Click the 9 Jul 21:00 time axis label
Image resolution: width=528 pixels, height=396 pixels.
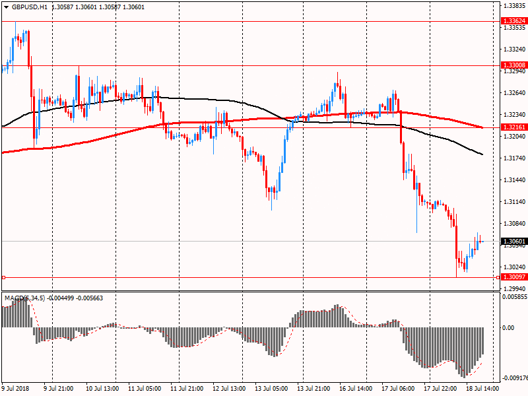[x=59, y=389]
